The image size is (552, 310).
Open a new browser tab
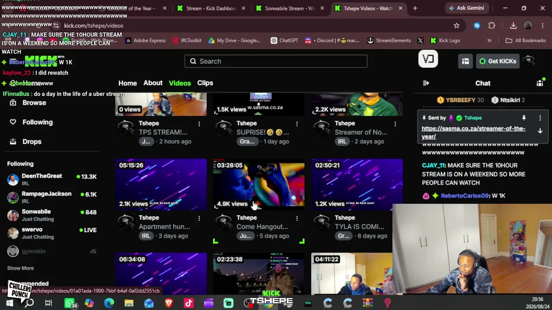click(x=415, y=8)
